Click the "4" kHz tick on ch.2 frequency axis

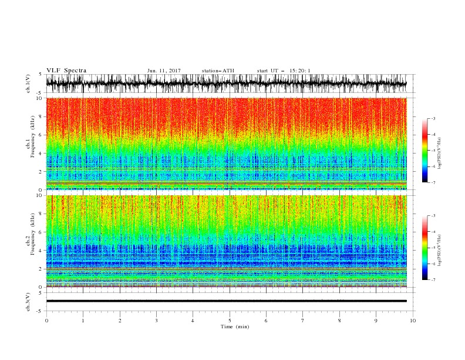tap(41, 251)
